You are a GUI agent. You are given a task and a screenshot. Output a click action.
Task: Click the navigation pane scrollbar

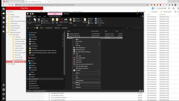tap(64, 53)
